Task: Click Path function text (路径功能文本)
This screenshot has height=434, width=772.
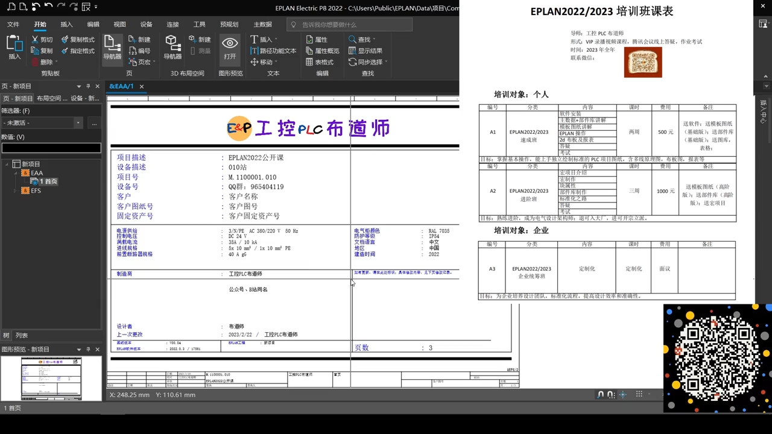Action: 273,51
